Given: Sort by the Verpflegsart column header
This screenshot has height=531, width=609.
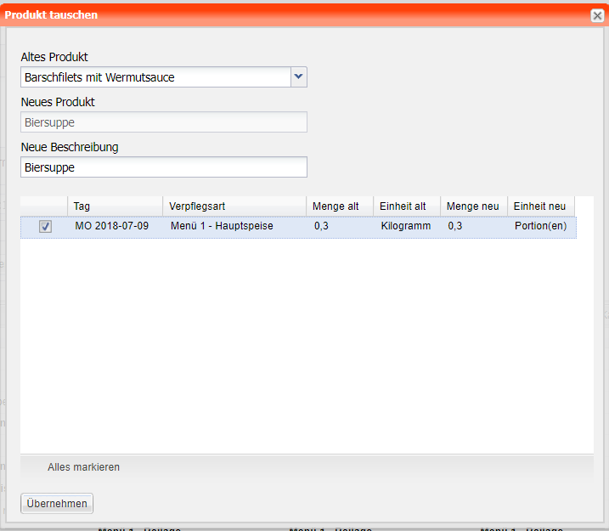Looking at the screenshot, I should coord(234,206).
